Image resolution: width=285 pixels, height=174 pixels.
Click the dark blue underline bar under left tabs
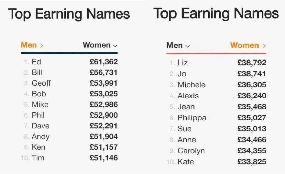[69, 53]
